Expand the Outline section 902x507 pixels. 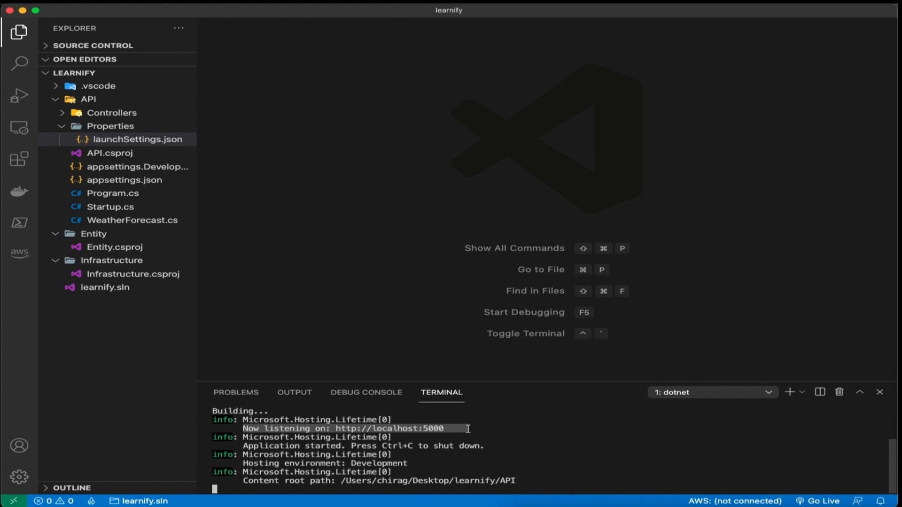117,488
